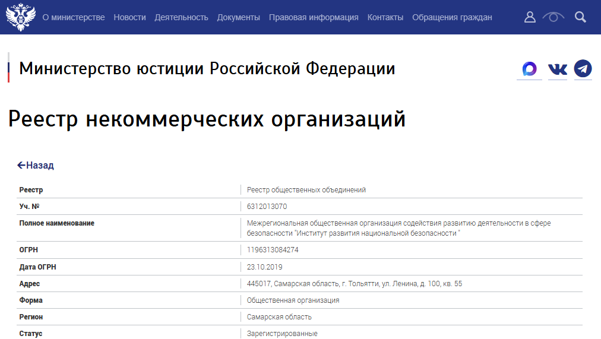Image resolution: width=601 pixels, height=339 pixels.
Task: Click the 'Полное наименование' label
Action: point(57,223)
